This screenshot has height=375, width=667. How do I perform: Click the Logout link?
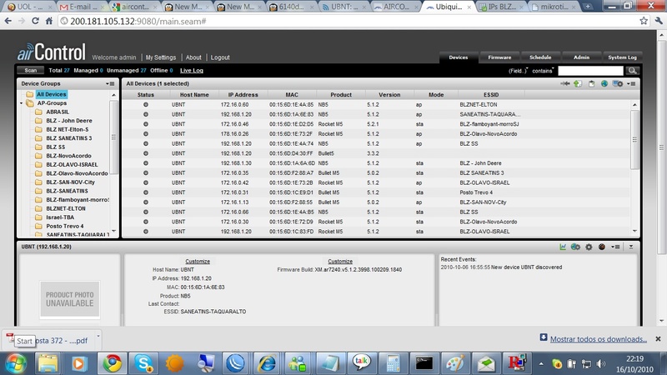(220, 57)
